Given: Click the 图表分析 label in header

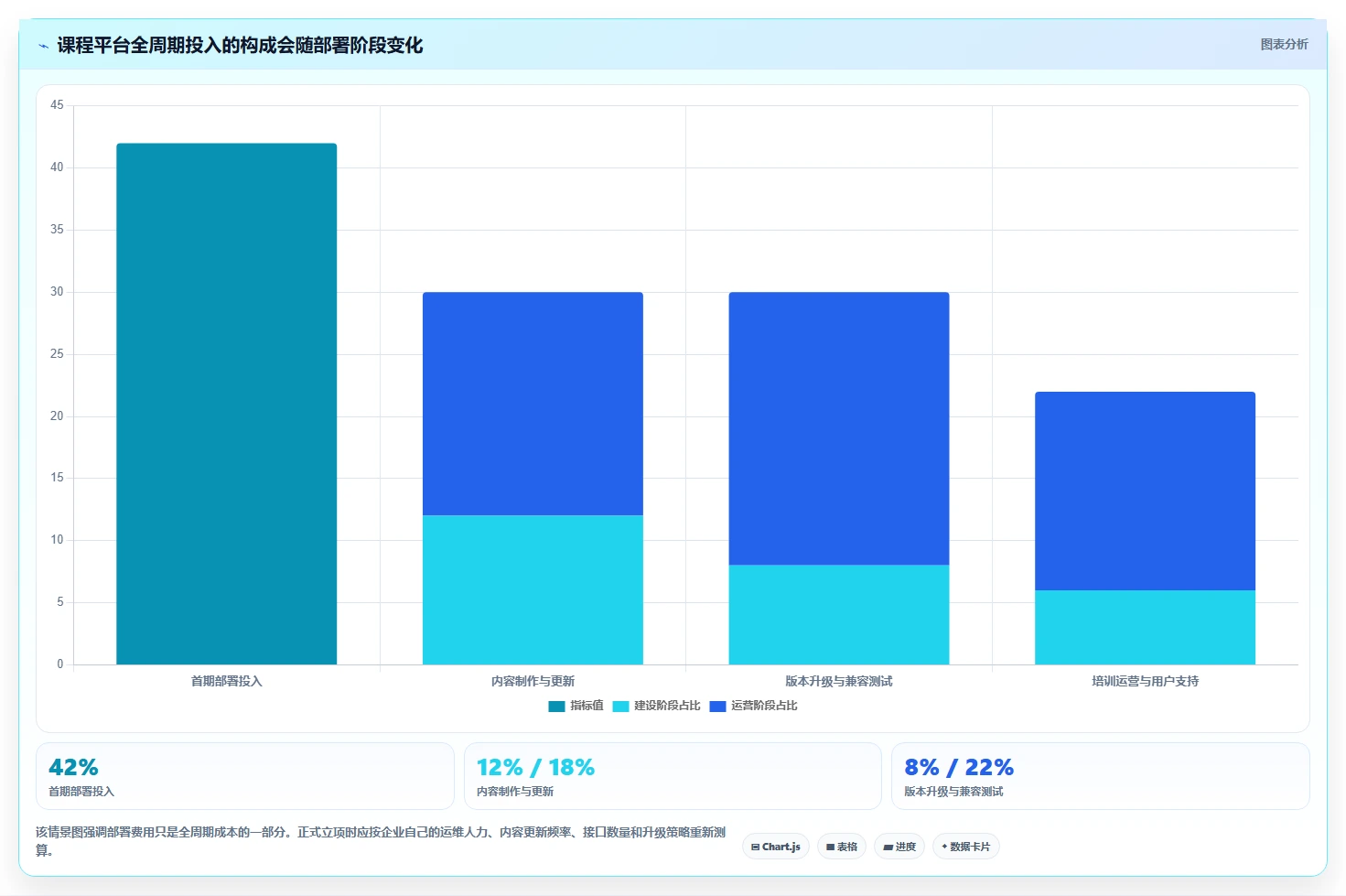Looking at the screenshot, I should coord(1284,44).
